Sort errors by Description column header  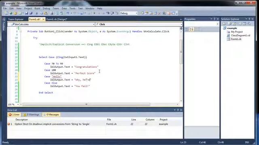point(21,120)
